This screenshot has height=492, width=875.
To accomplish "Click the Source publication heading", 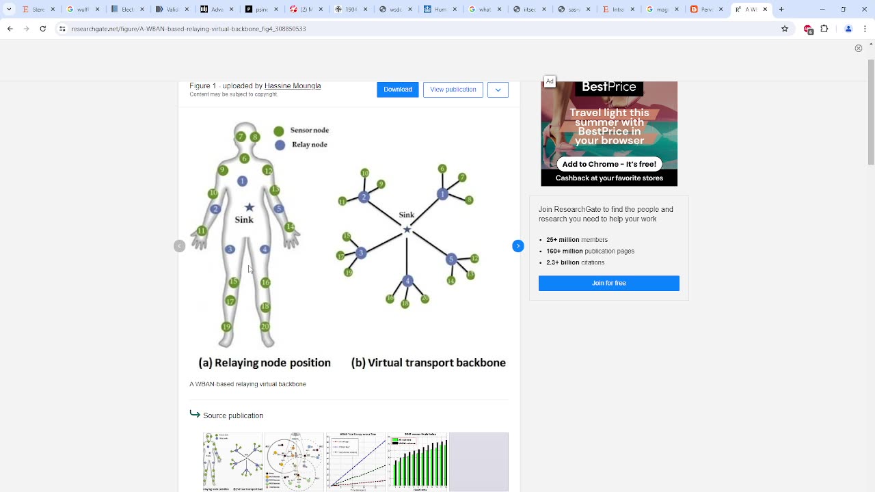I will click(233, 415).
